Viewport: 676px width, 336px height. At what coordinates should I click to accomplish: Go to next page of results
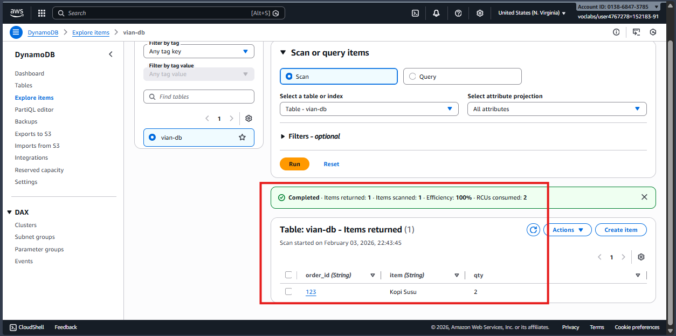click(x=624, y=257)
